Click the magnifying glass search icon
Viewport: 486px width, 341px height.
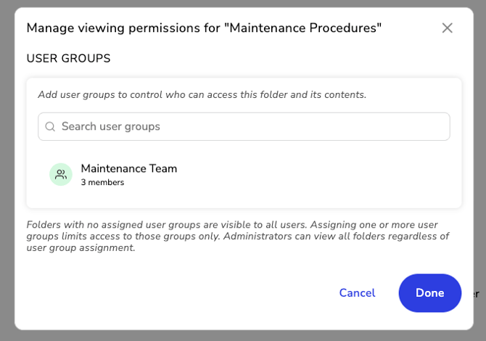(x=50, y=126)
